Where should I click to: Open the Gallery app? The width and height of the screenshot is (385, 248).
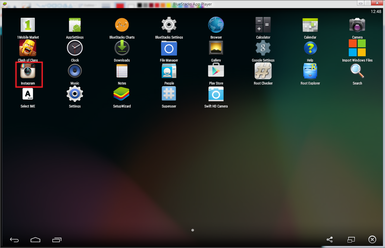click(216, 48)
